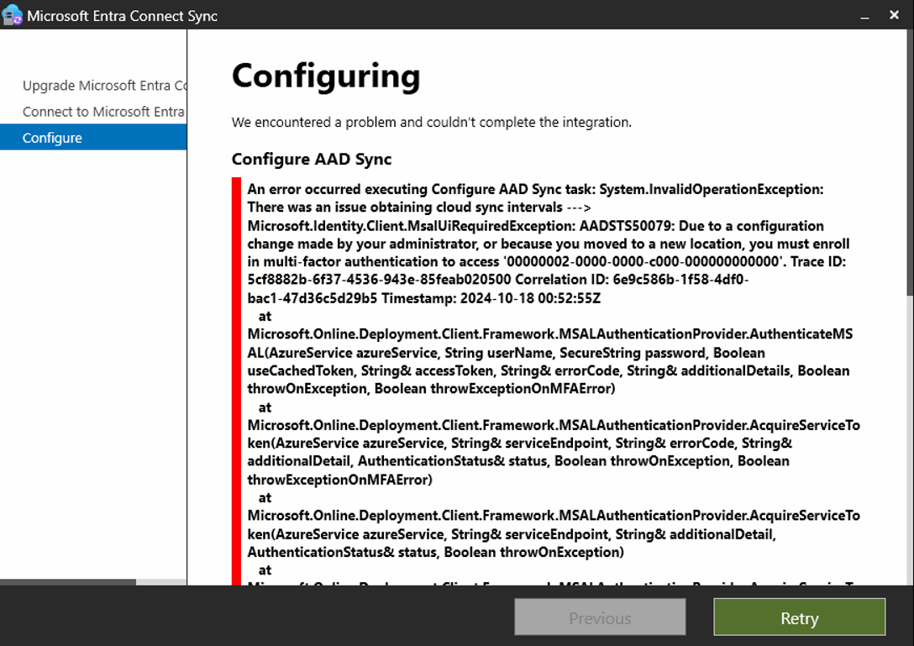Click the Correlation ID 6e9c586b-1f58-4df0 text
The width and height of the screenshot is (914, 646).
632,279
